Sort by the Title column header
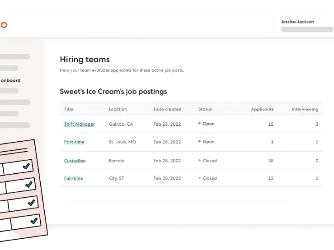Screen dimensions: 334x250 point(69,109)
